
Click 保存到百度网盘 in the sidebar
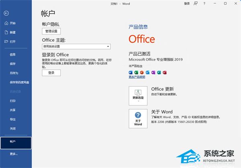[19, 82]
